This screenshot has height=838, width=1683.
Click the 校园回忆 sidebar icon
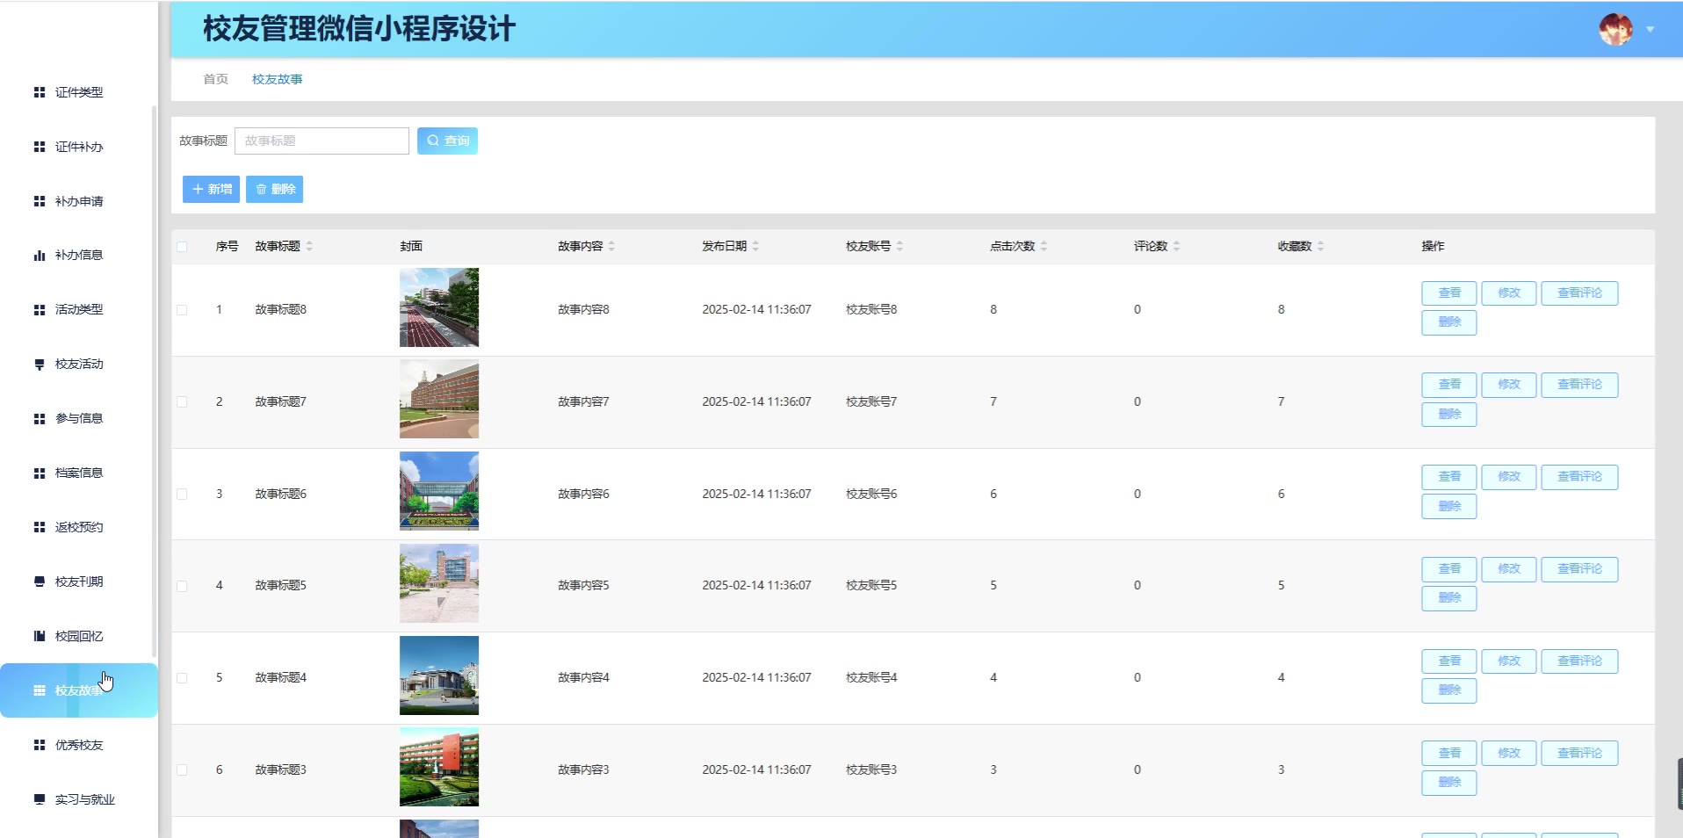point(40,636)
